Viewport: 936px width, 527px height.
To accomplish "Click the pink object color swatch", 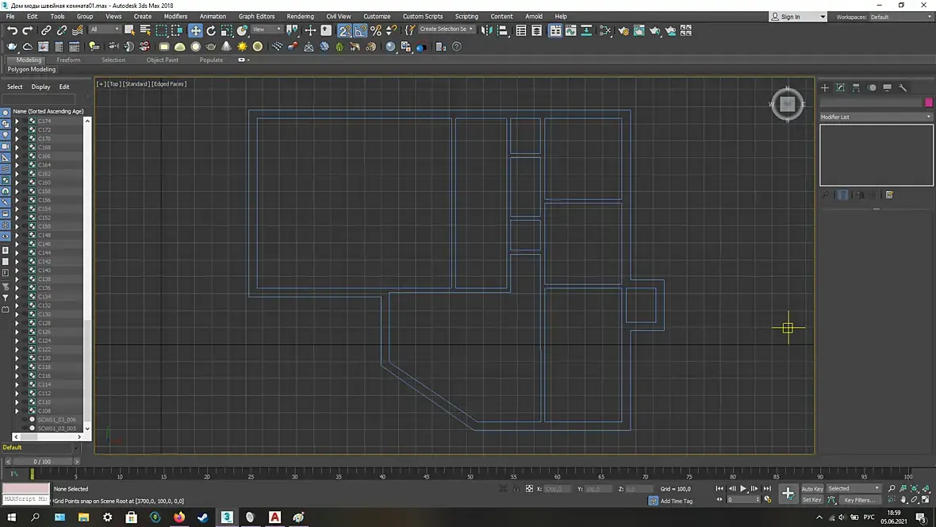I will 928,102.
